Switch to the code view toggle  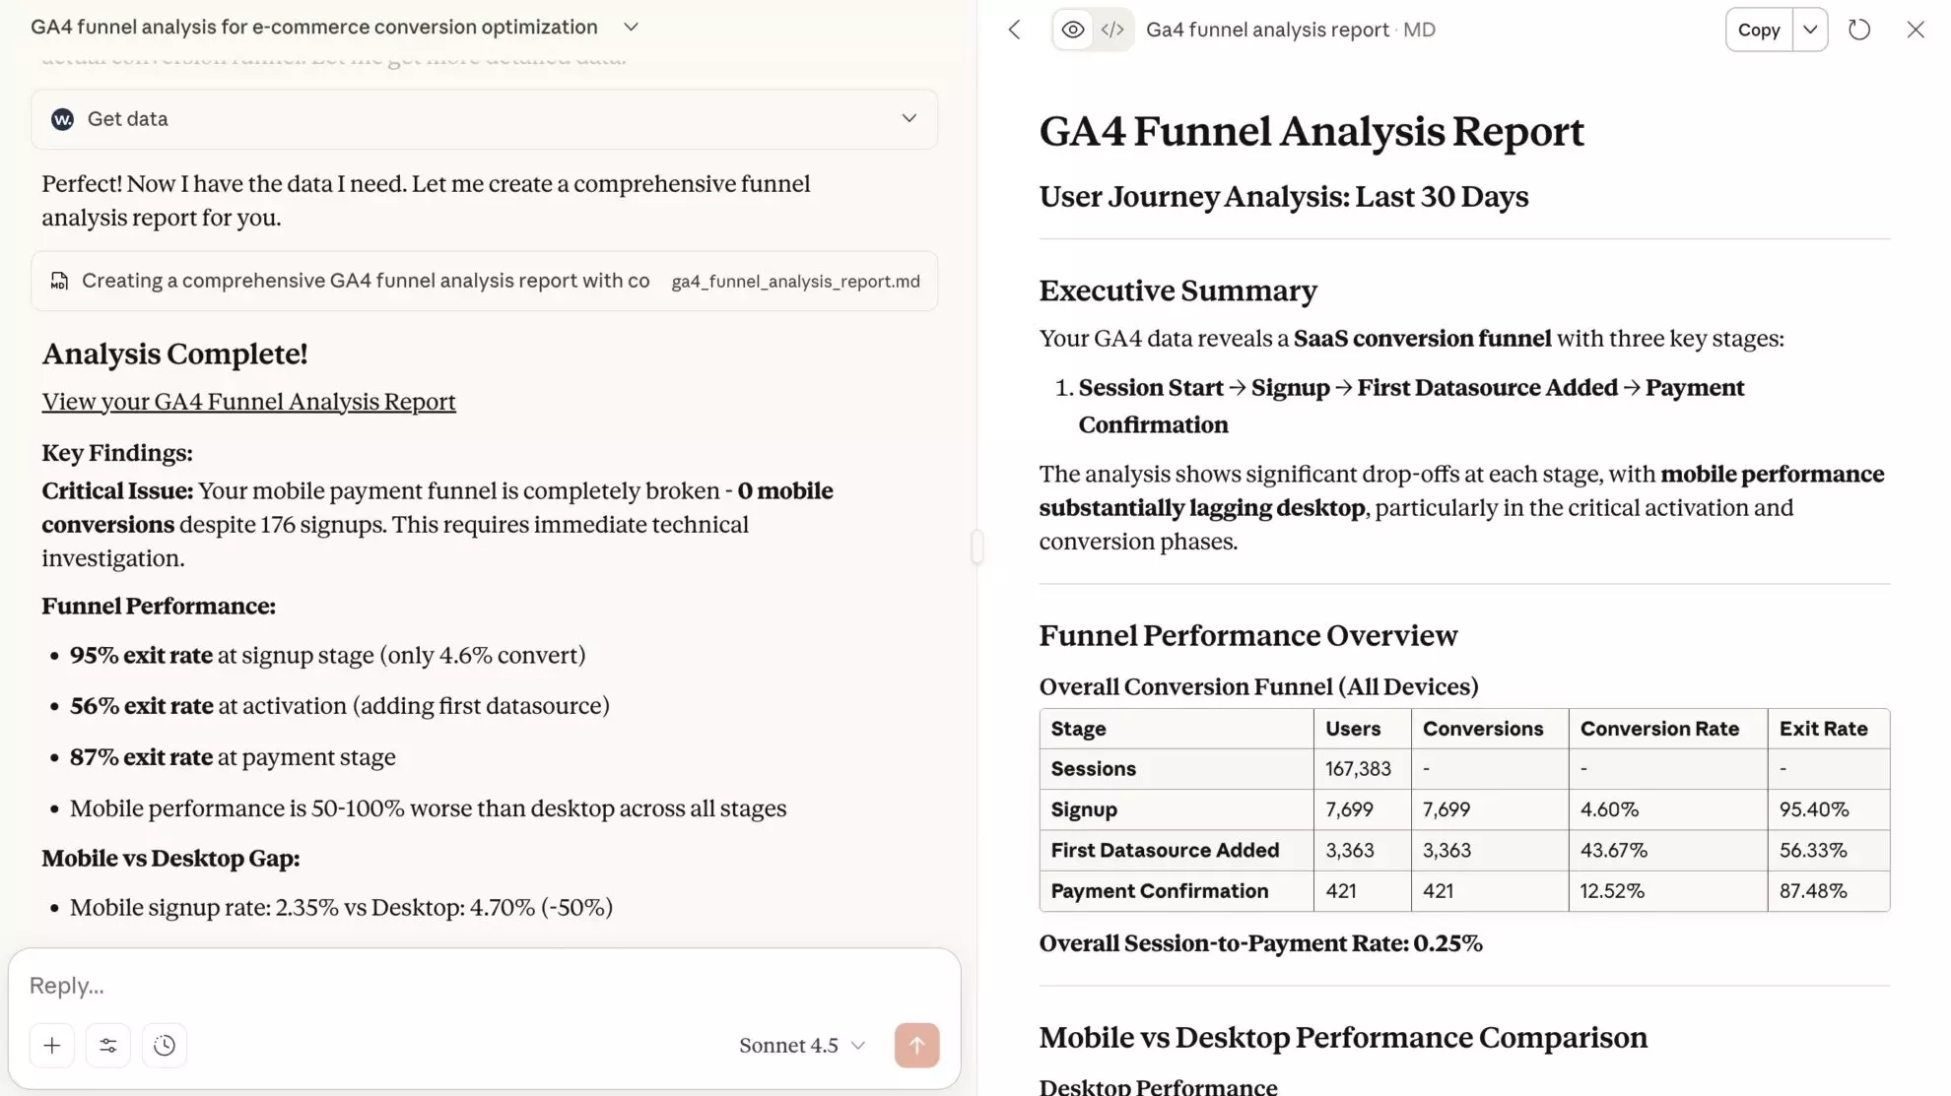pos(1112,30)
